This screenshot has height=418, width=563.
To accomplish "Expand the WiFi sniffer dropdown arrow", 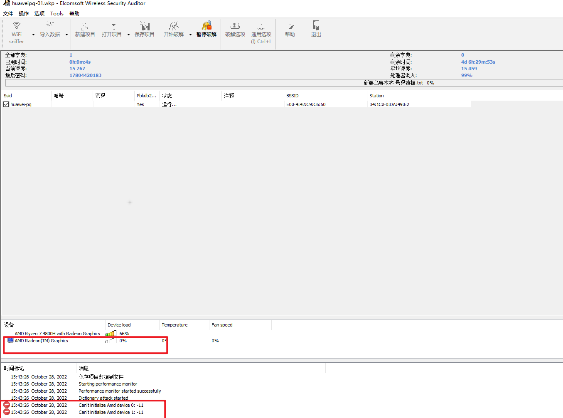I will [x=33, y=35].
